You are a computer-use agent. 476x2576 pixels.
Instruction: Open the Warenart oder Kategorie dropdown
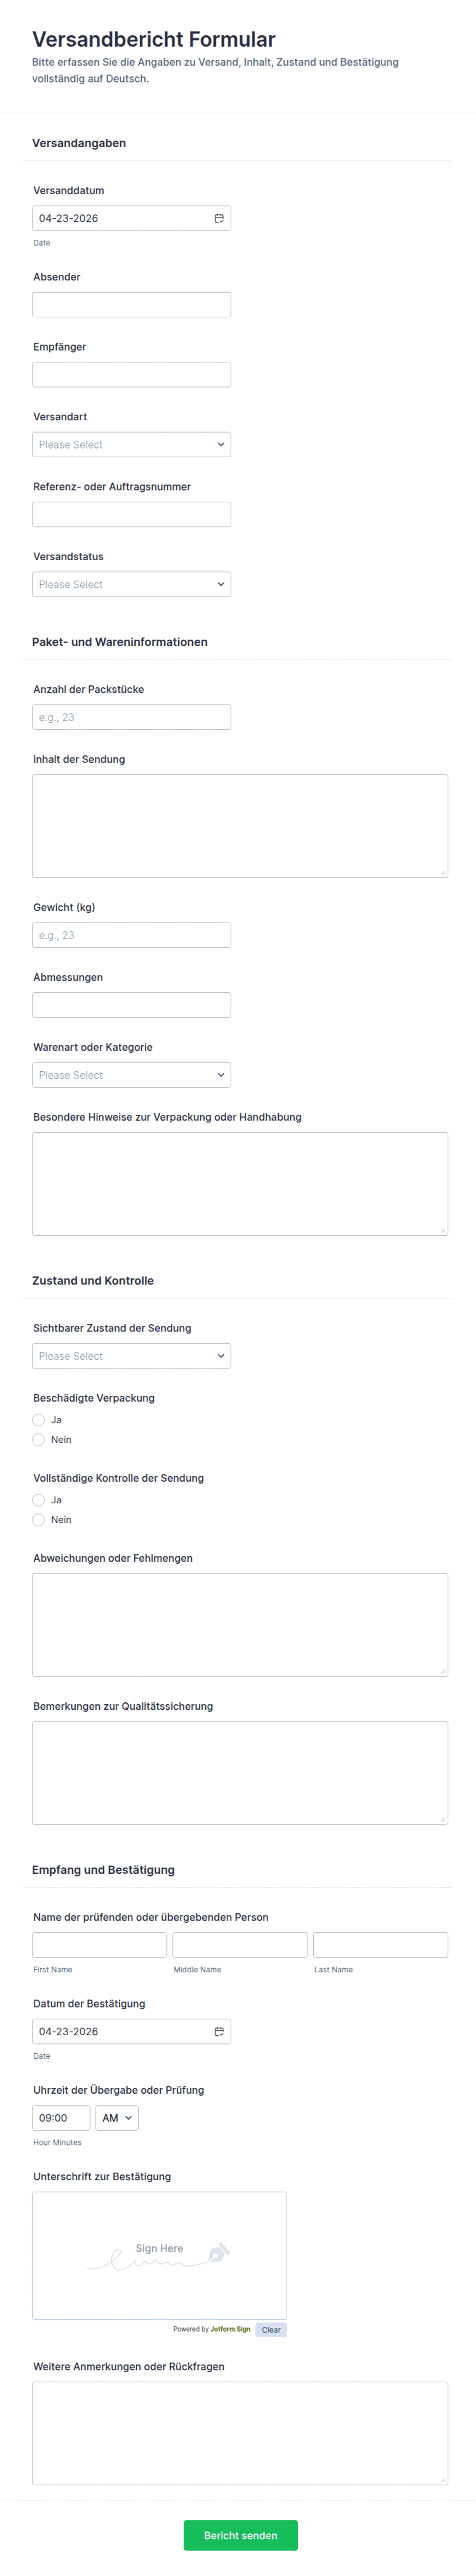tap(131, 1075)
